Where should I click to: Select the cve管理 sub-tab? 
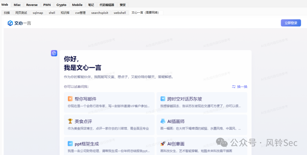point(80,13)
